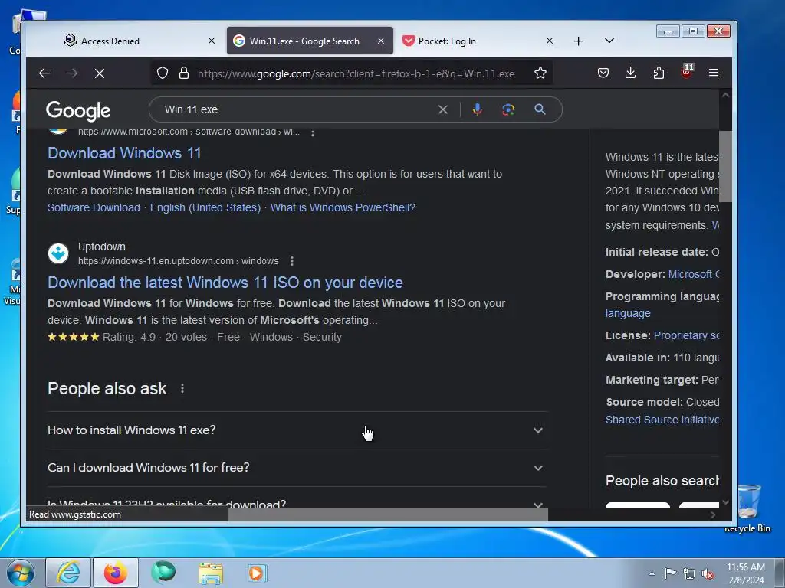Click the Action Center flag tray icon
The height and width of the screenshot is (588, 785).
click(x=670, y=573)
